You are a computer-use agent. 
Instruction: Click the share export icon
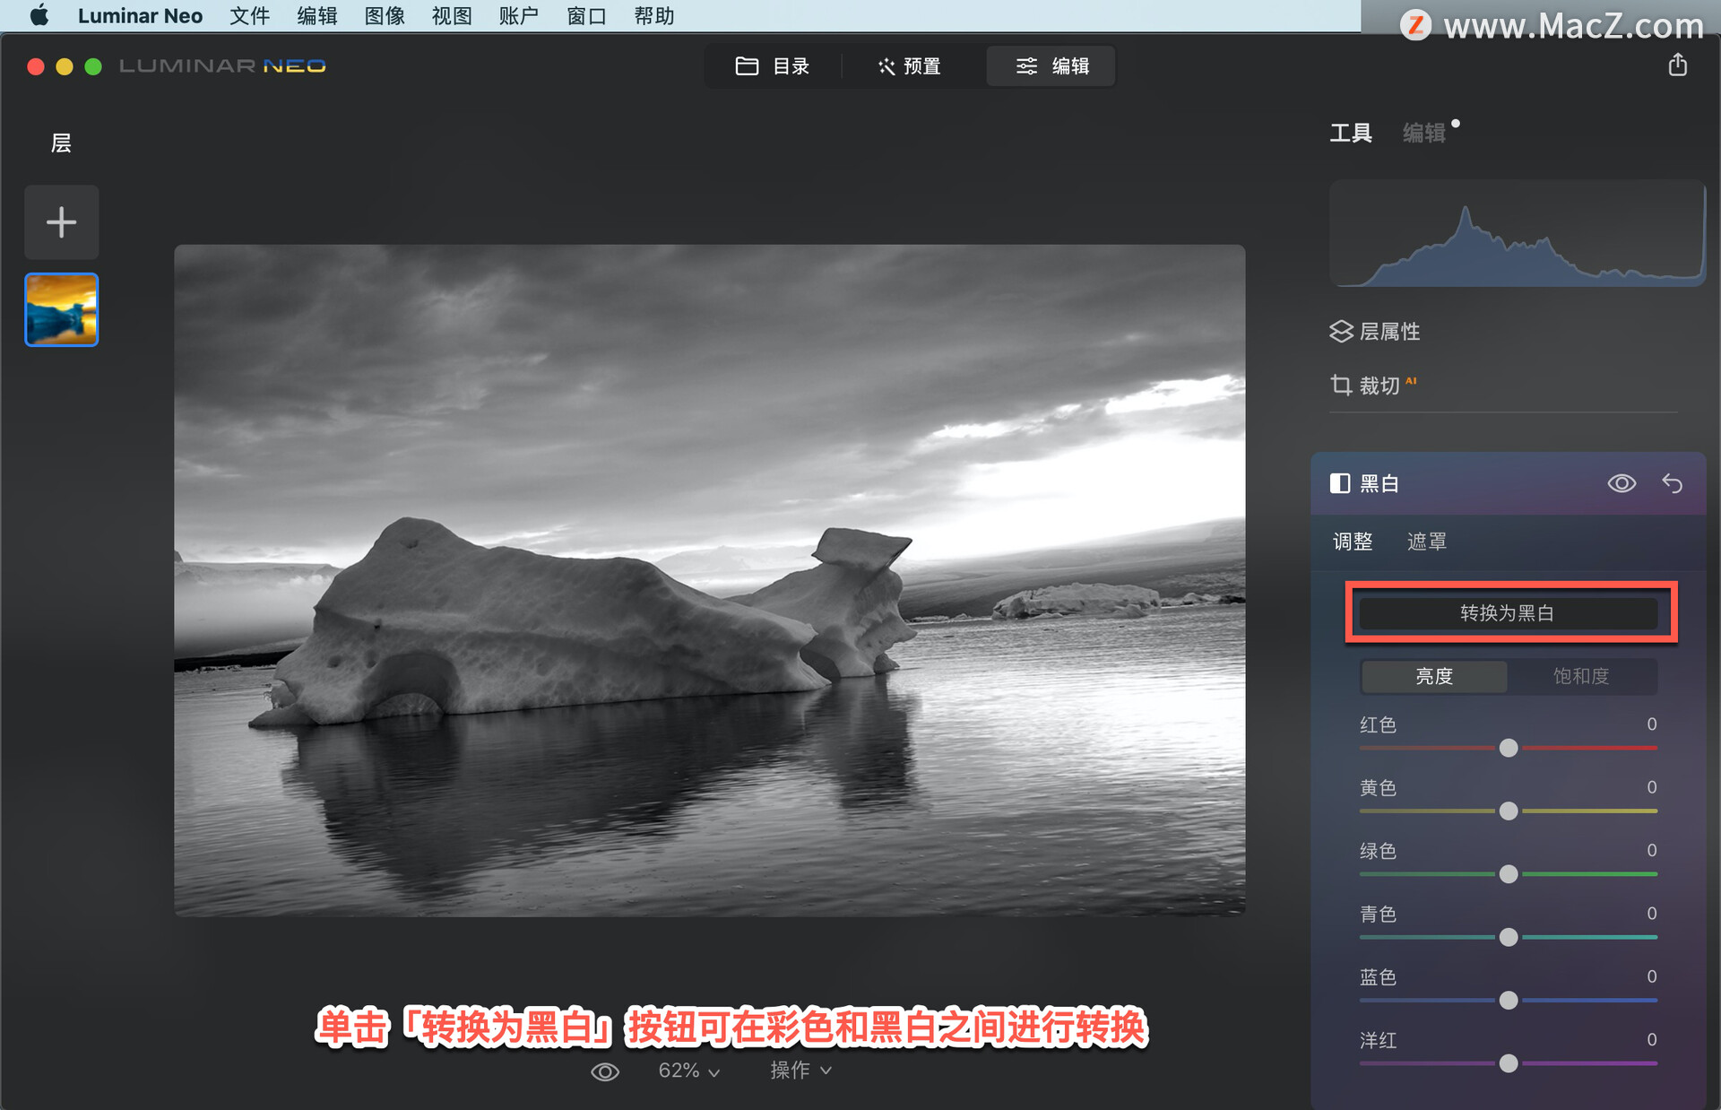pos(1678,65)
